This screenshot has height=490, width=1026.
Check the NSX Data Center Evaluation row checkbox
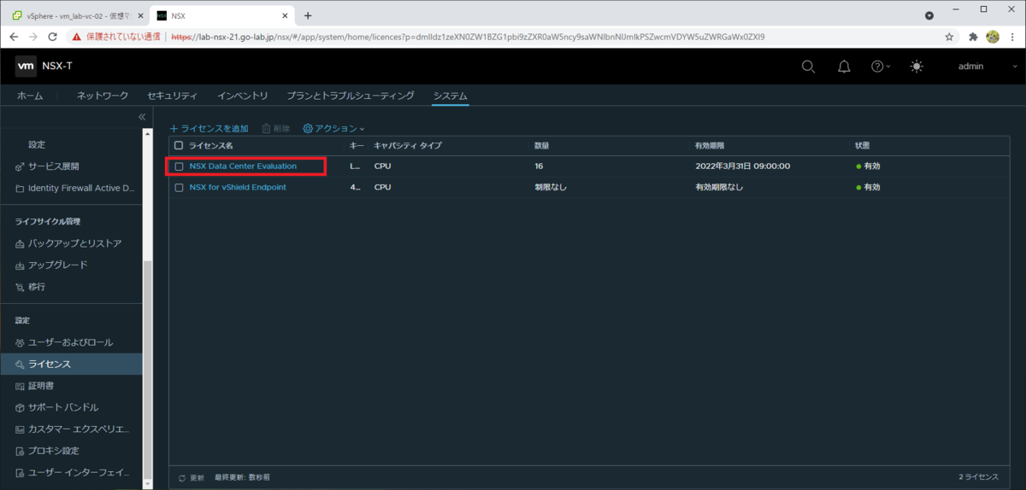pyautogui.click(x=179, y=166)
